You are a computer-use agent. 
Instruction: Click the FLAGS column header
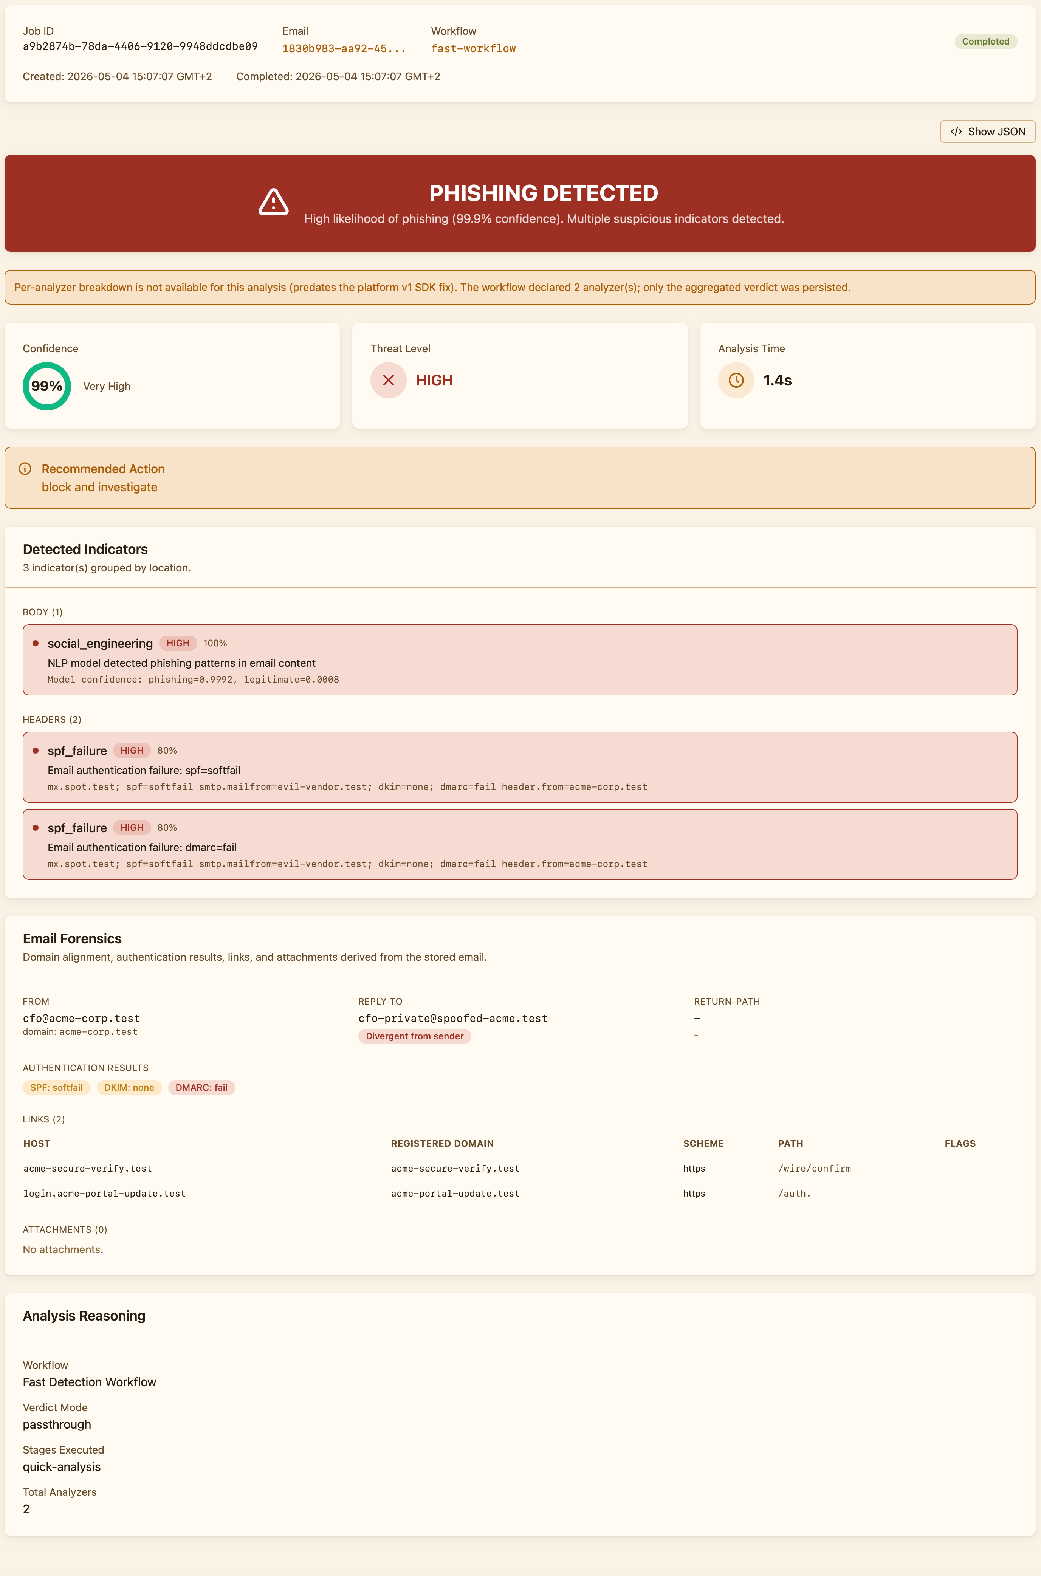(960, 1143)
